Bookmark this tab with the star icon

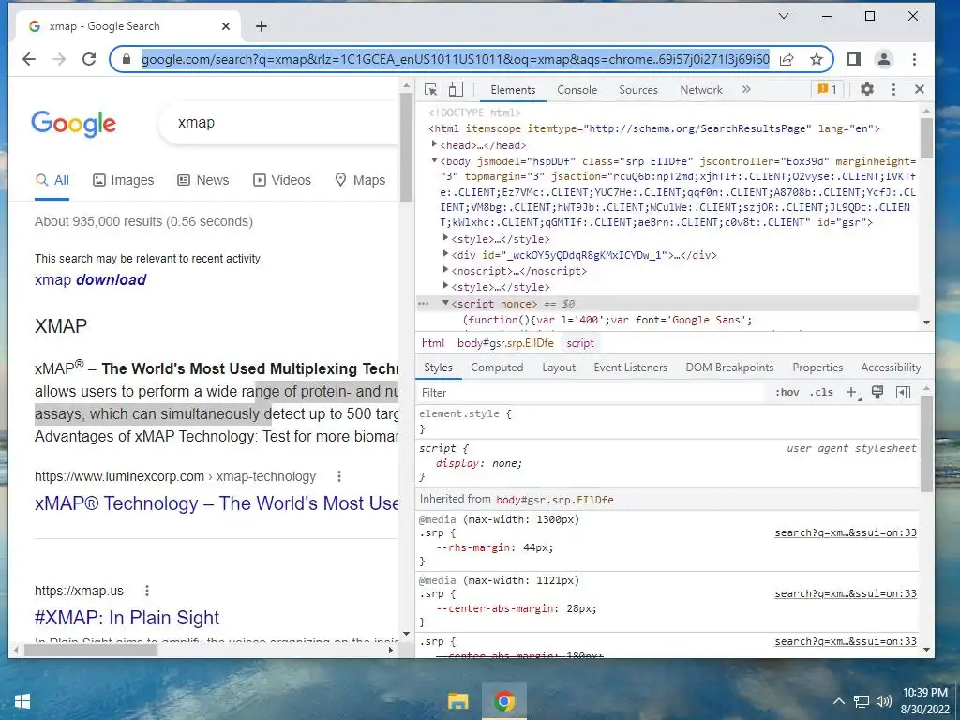[x=817, y=59]
